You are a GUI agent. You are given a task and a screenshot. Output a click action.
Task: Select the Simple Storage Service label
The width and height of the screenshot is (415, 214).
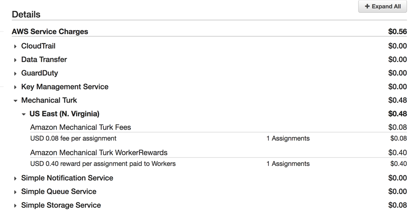click(x=61, y=205)
